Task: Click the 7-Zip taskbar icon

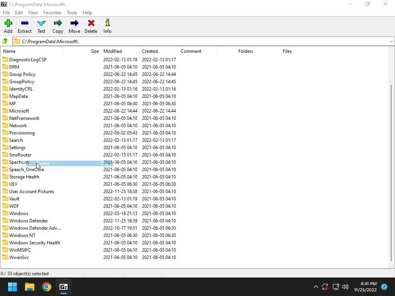Action: click(64, 287)
